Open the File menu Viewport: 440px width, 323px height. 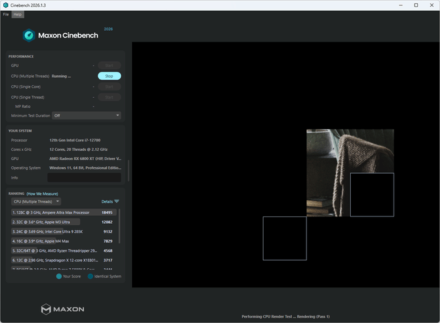(x=6, y=14)
